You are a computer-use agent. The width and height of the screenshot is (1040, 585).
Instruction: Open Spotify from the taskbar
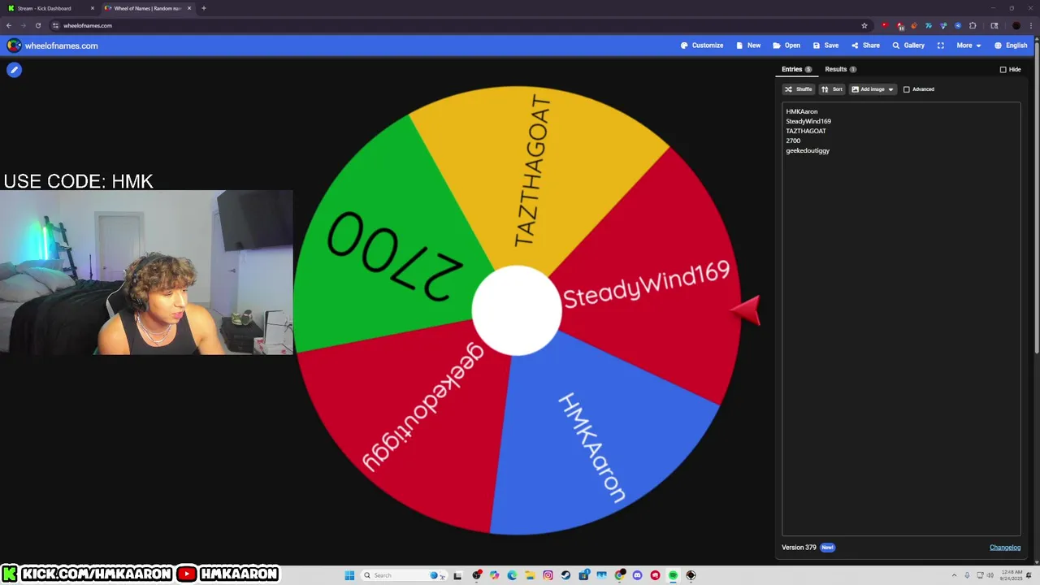click(673, 575)
